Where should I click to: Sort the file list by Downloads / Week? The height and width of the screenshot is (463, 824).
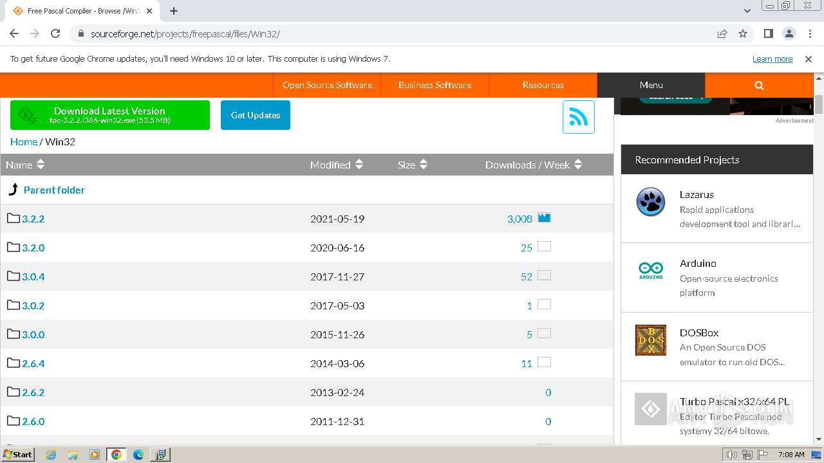(x=534, y=165)
